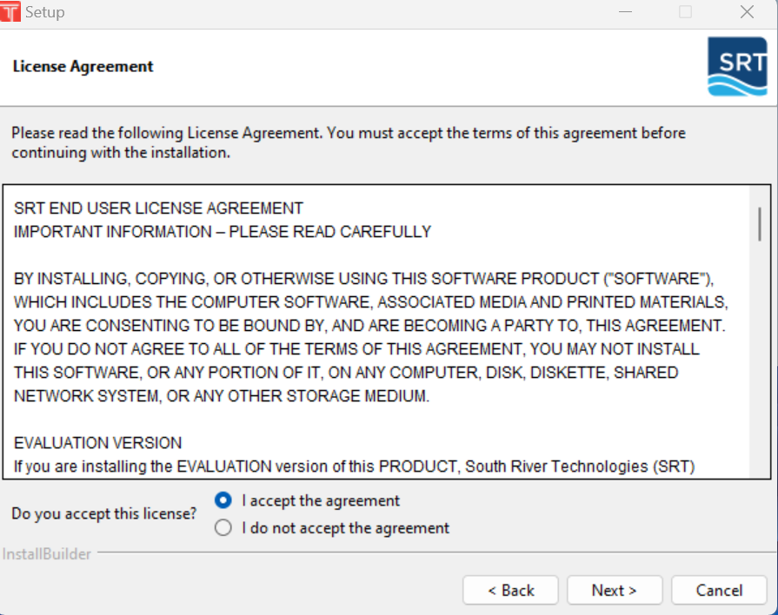Click the maximize button in title bar

pyautogui.click(x=685, y=12)
